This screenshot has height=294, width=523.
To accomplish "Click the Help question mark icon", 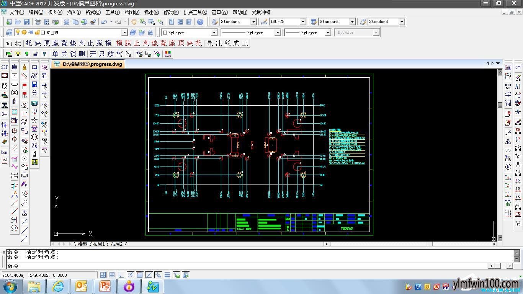I will (x=200, y=22).
